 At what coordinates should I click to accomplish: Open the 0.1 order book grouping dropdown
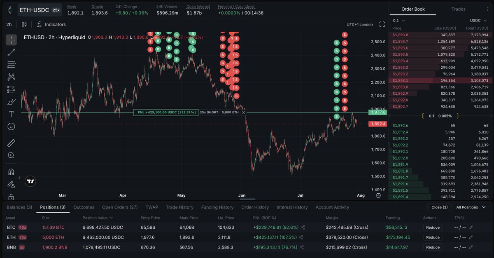pyautogui.click(x=399, y=20)
